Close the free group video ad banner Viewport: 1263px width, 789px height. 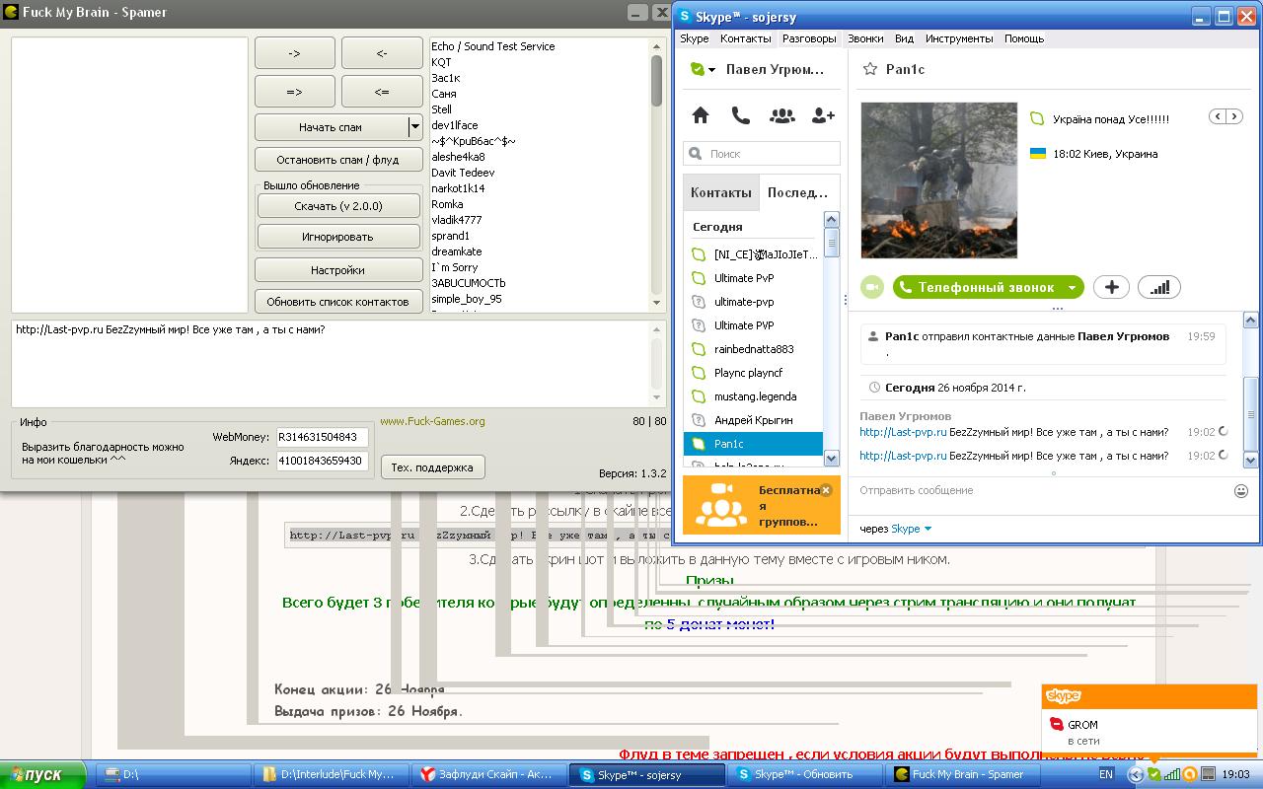click(826, 490)
